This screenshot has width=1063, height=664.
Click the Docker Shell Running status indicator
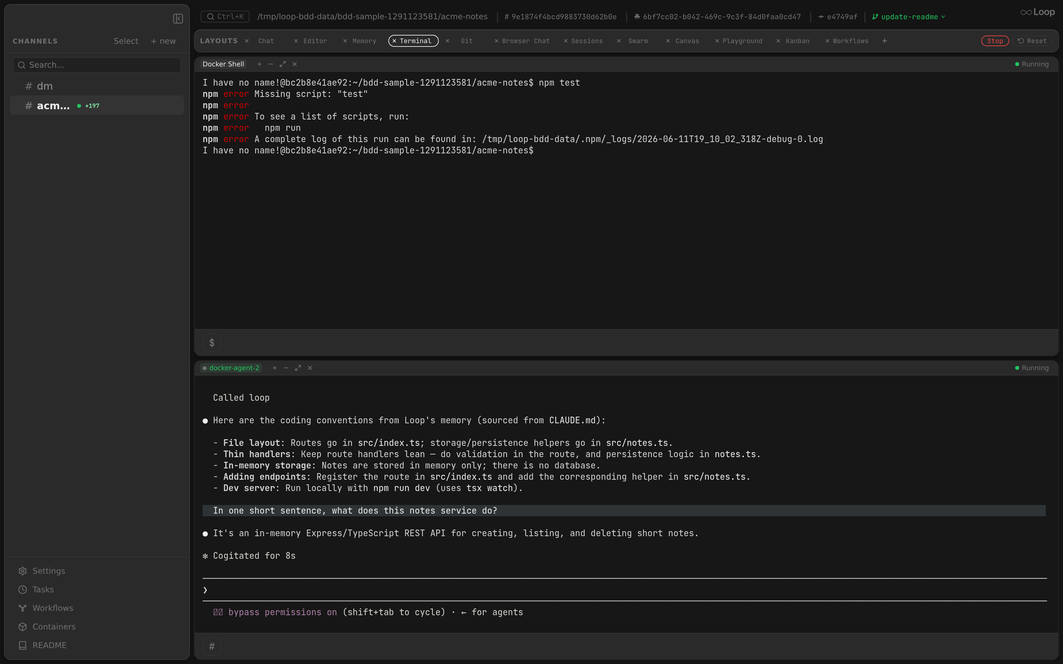(1031, 64)
